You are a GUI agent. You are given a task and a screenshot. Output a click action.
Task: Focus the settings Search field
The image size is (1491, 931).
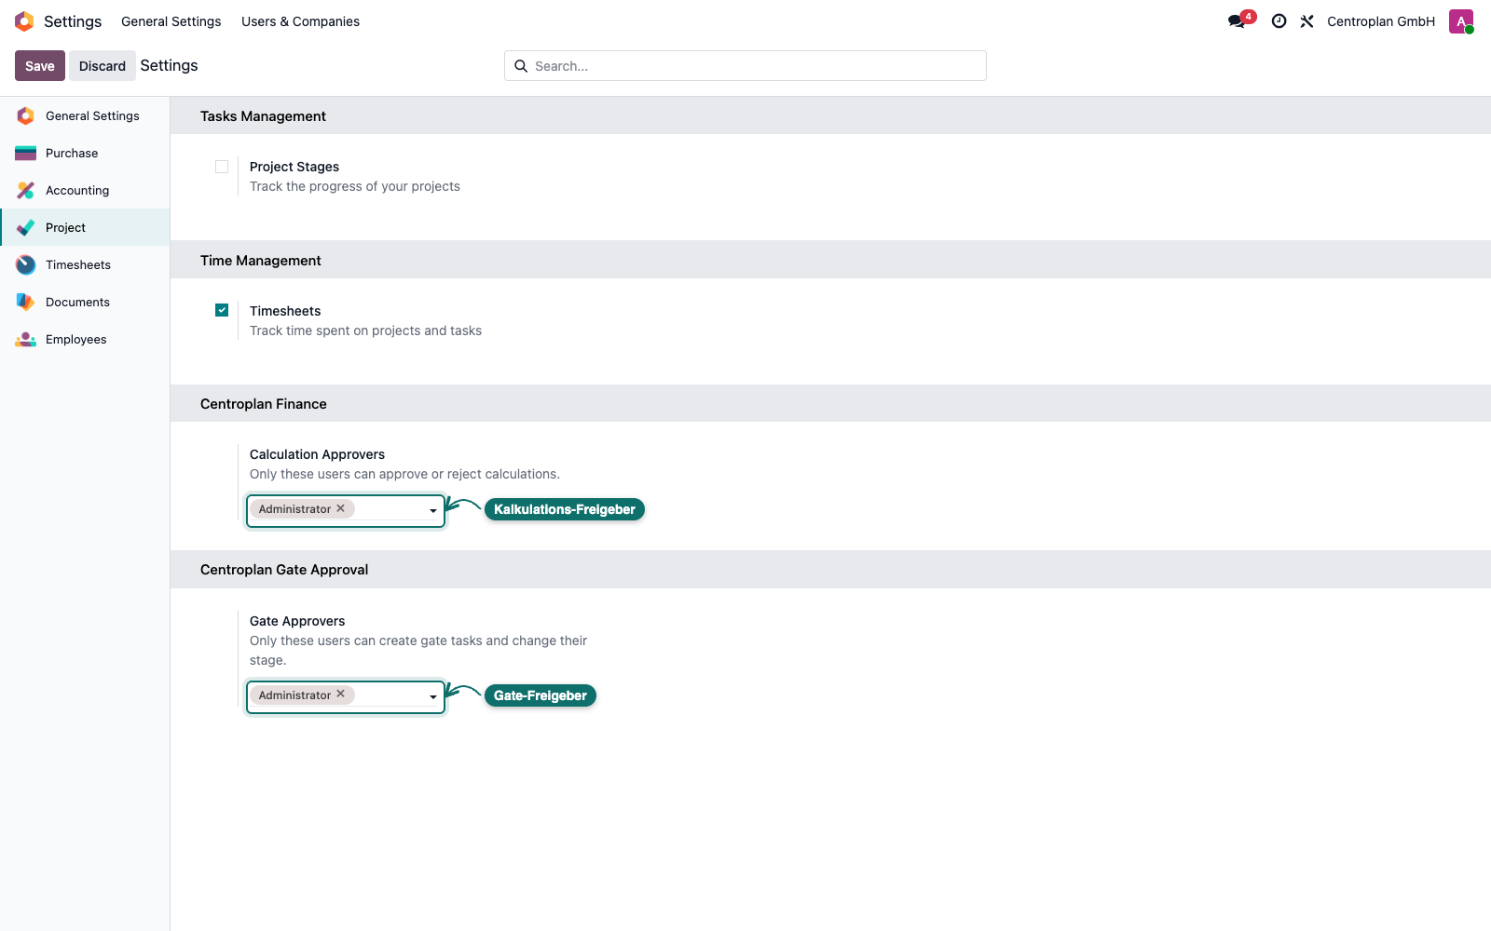tap(745, 66)
